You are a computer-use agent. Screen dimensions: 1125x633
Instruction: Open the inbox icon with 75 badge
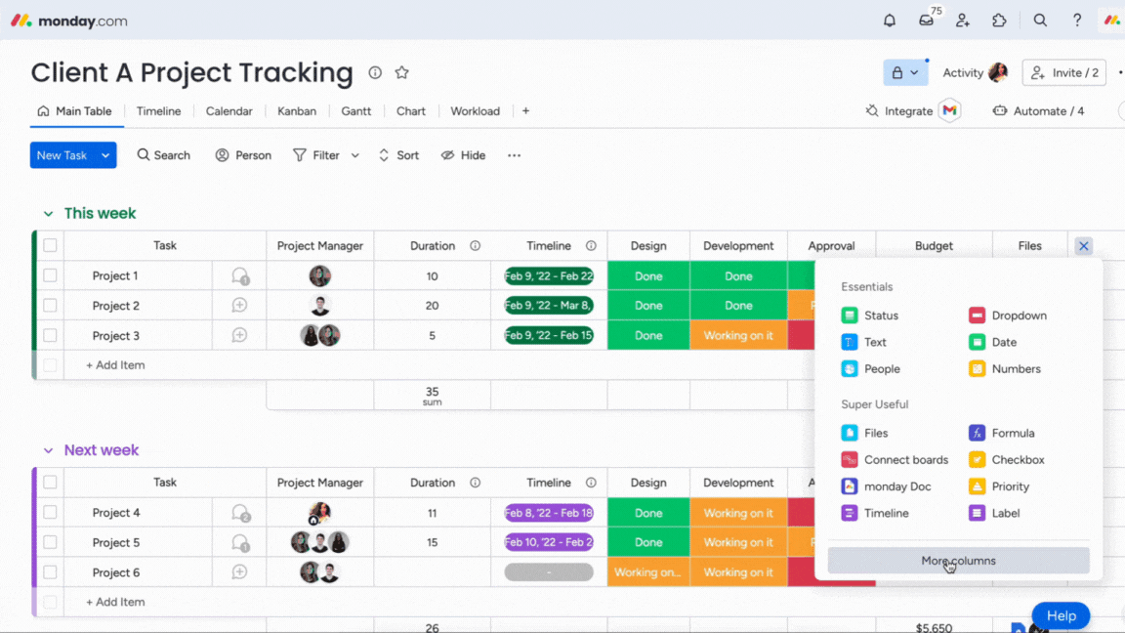click(926, 21)
